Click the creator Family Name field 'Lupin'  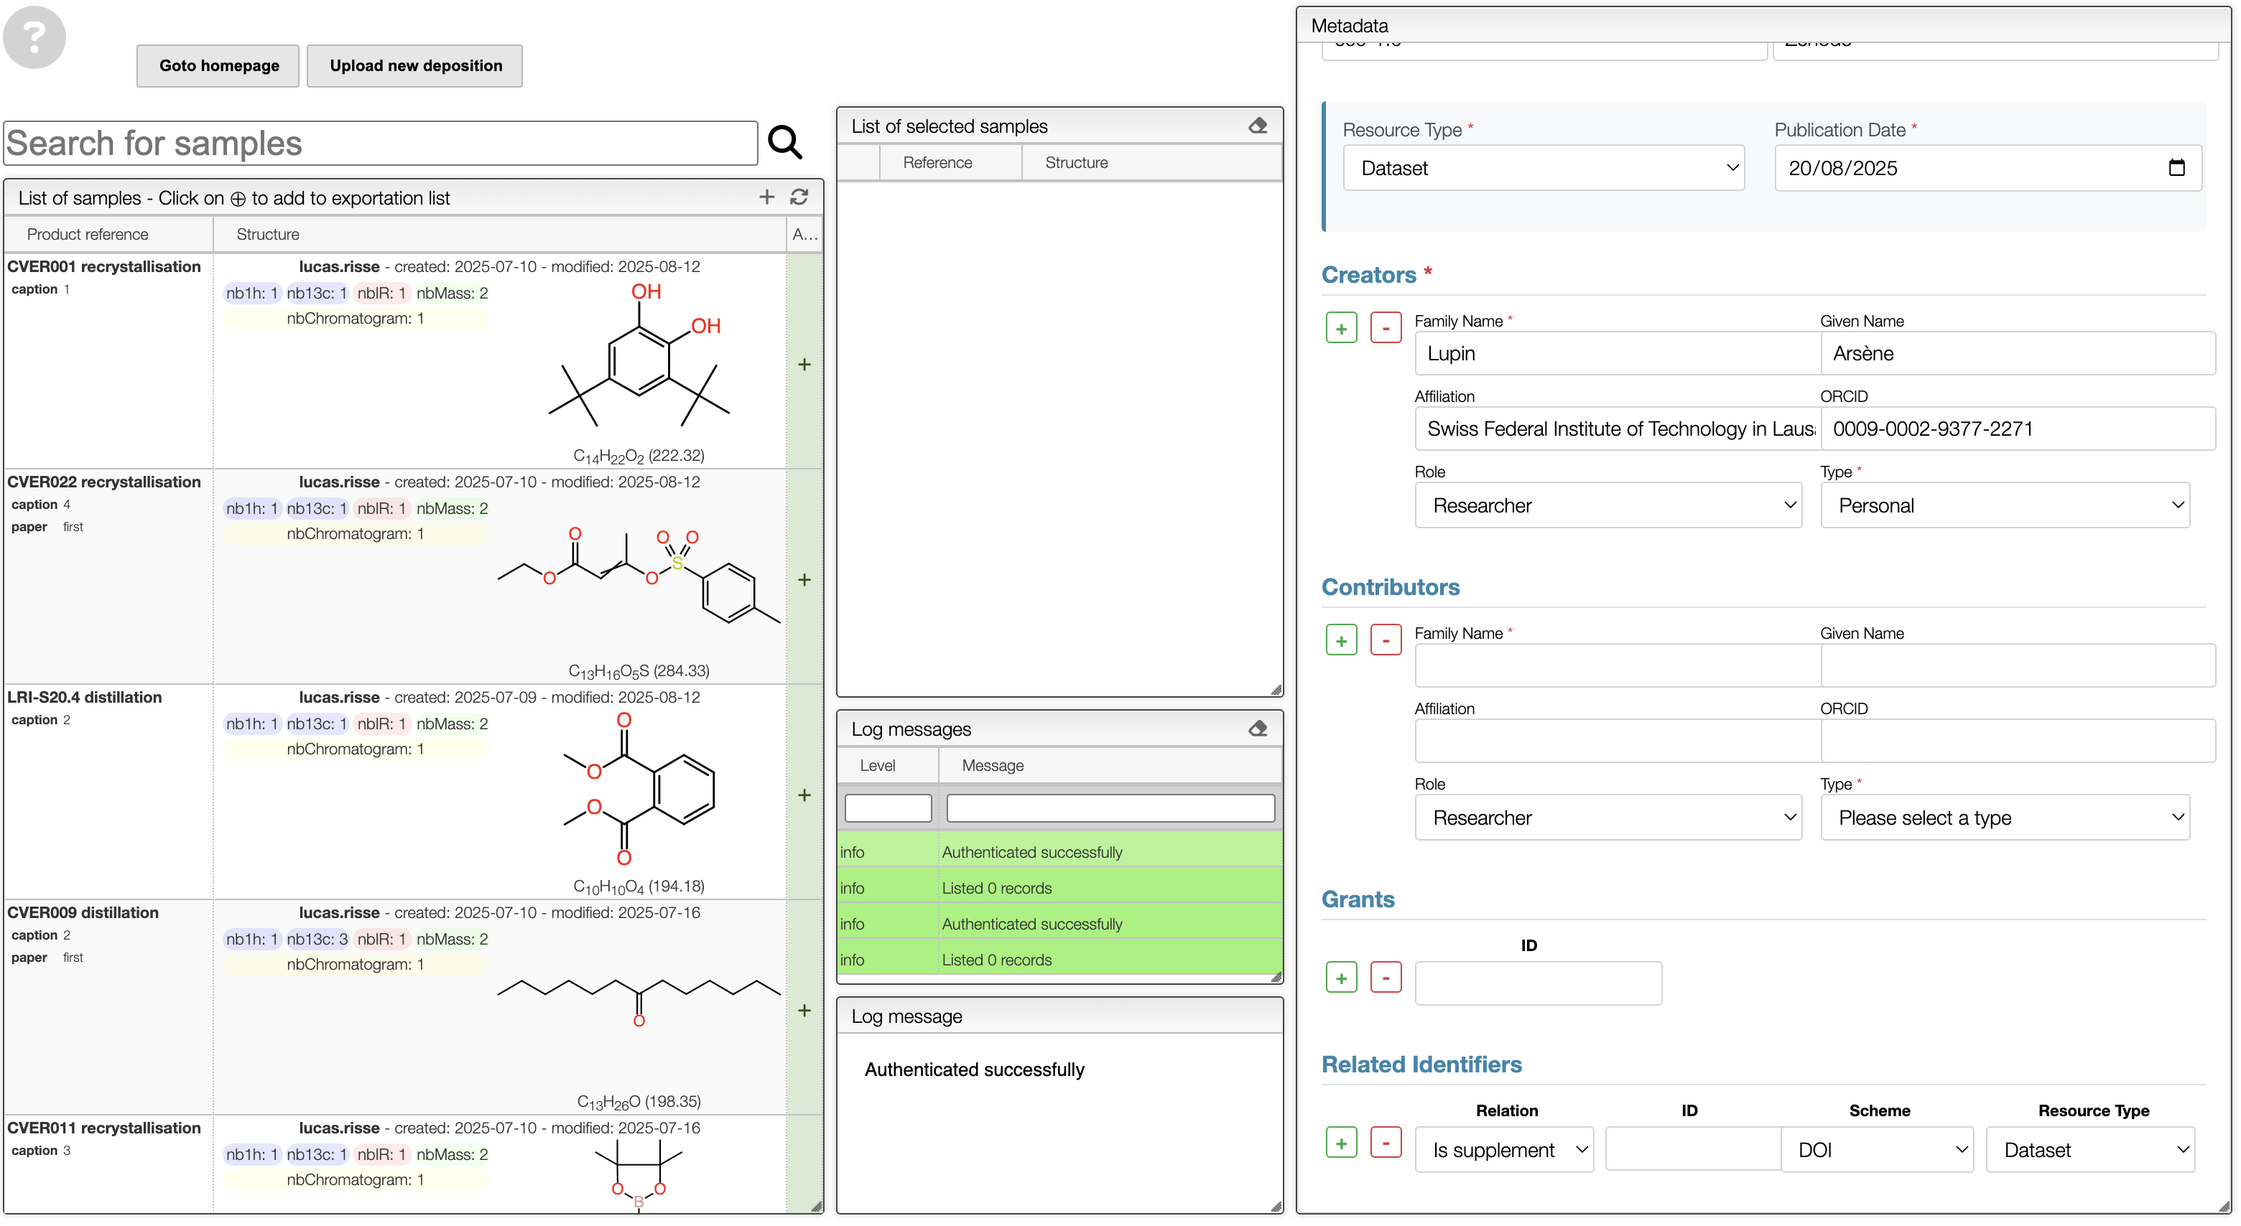1618,353
